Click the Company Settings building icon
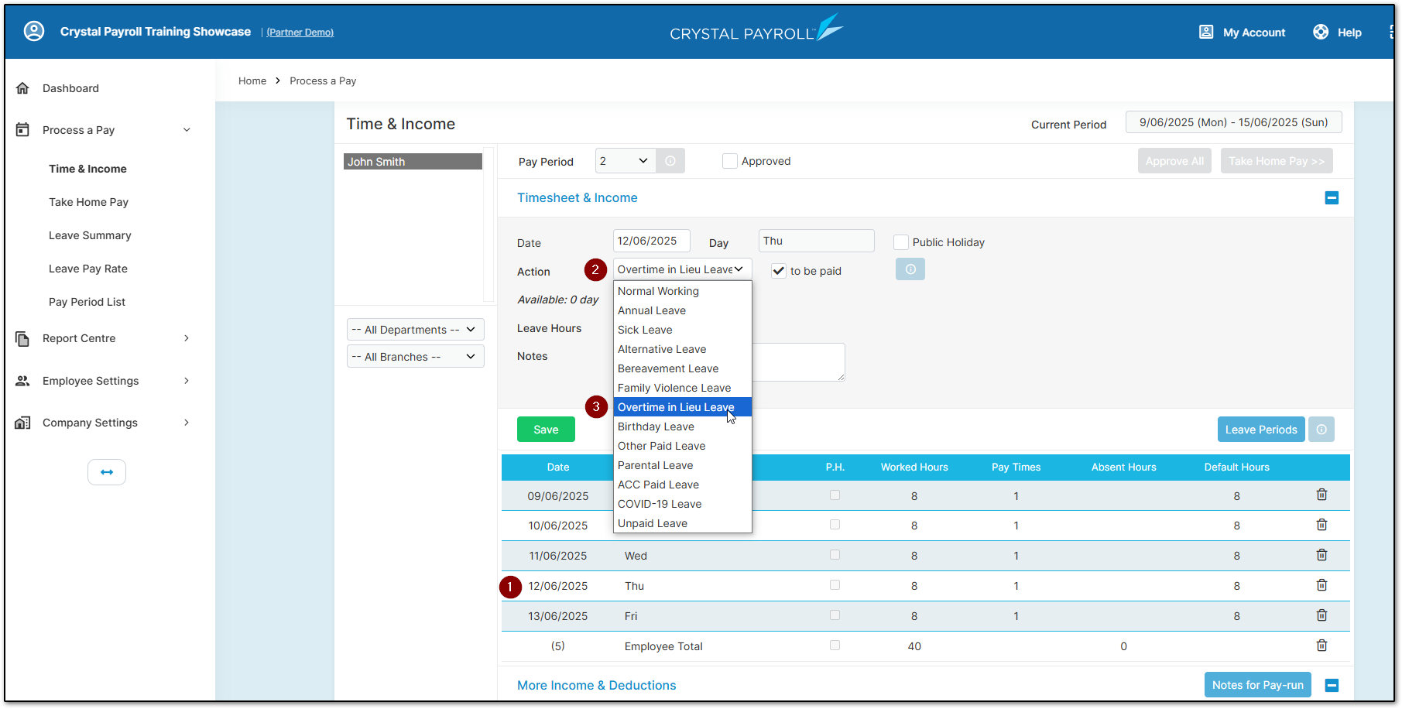The image size is (1402, 709). tap(23, 423)
